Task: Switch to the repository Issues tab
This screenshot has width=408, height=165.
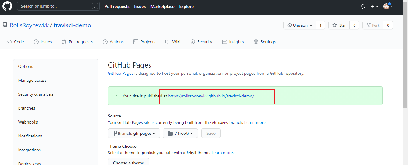Action: 43,42
